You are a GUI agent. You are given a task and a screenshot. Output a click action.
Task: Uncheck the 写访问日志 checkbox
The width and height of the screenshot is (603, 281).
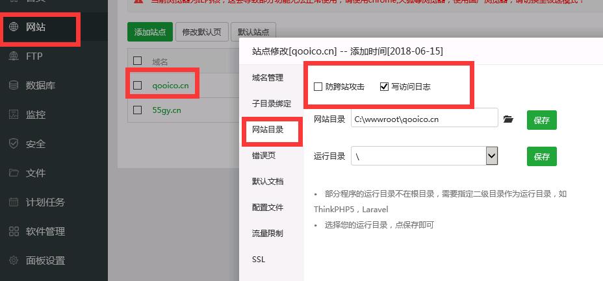(384, 87)
